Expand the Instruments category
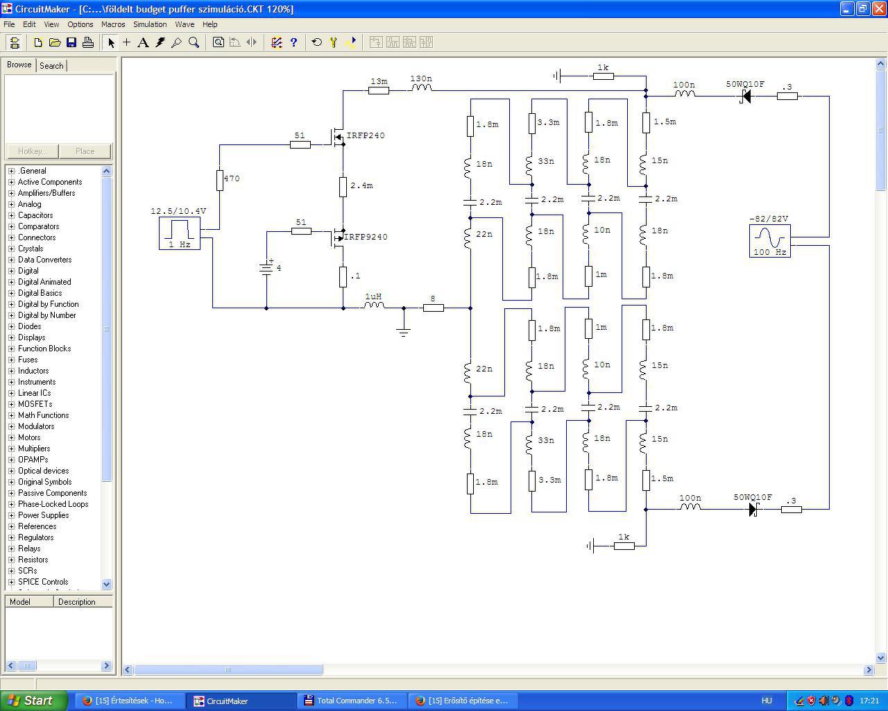 (11, 382)
